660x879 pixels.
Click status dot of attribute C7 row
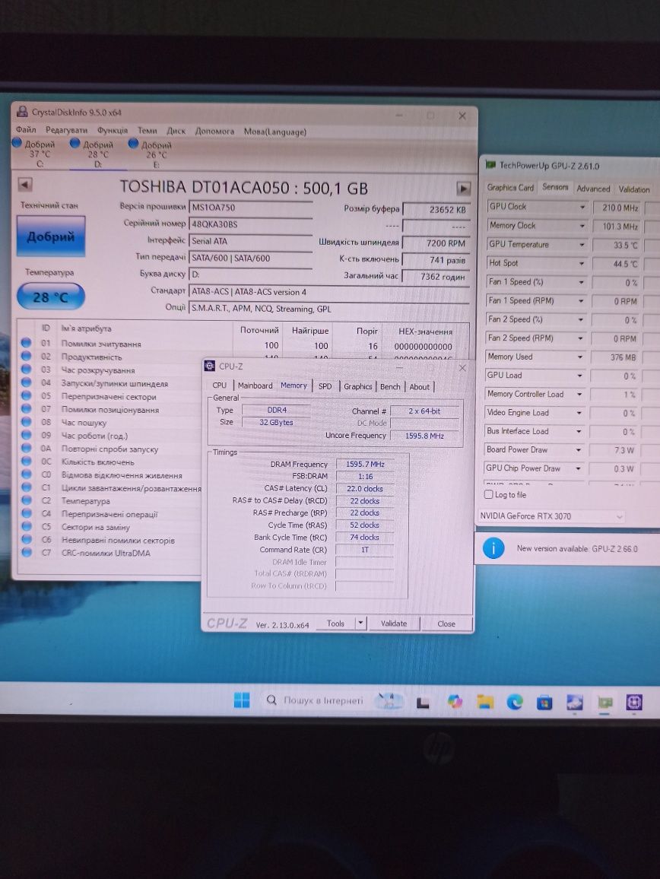26,552
